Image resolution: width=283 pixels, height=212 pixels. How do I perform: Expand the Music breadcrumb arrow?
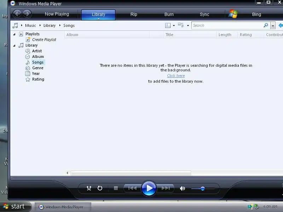click(x=22, y=25)
